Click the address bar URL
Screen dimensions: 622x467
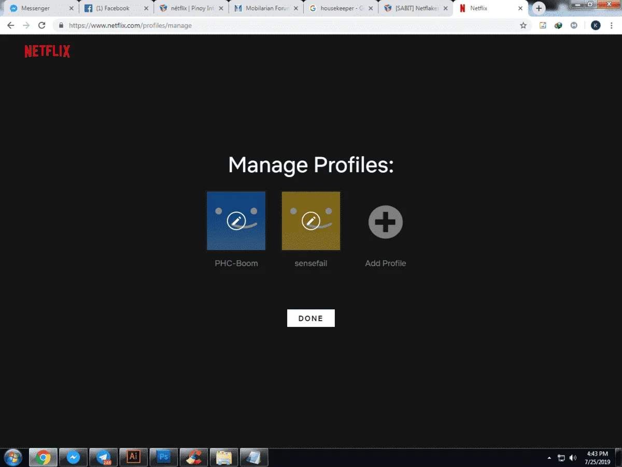point(130,25)
